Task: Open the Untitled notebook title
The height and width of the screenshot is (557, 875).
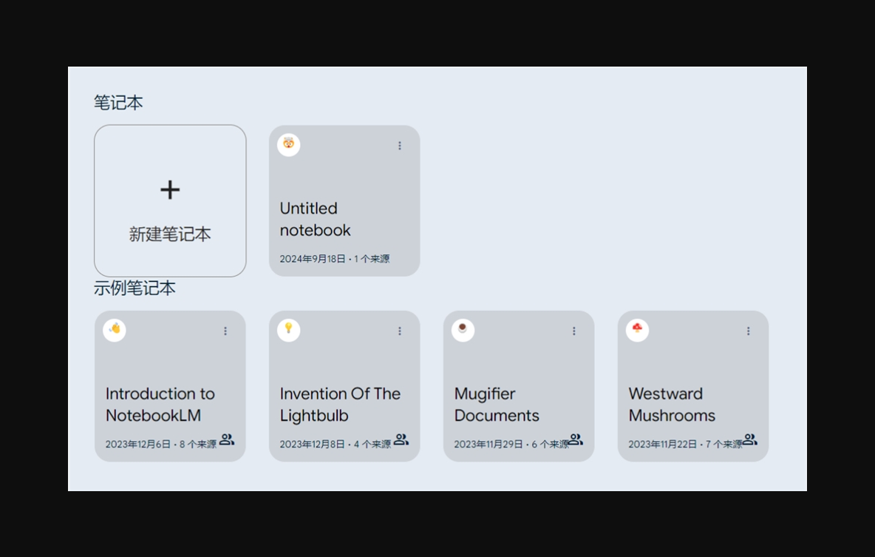Action: point(315,219)
